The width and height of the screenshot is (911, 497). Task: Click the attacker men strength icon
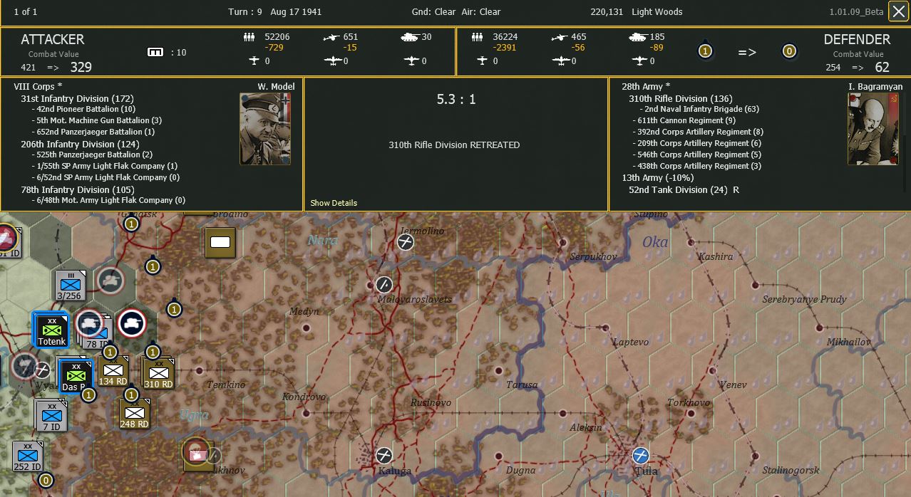249,37
